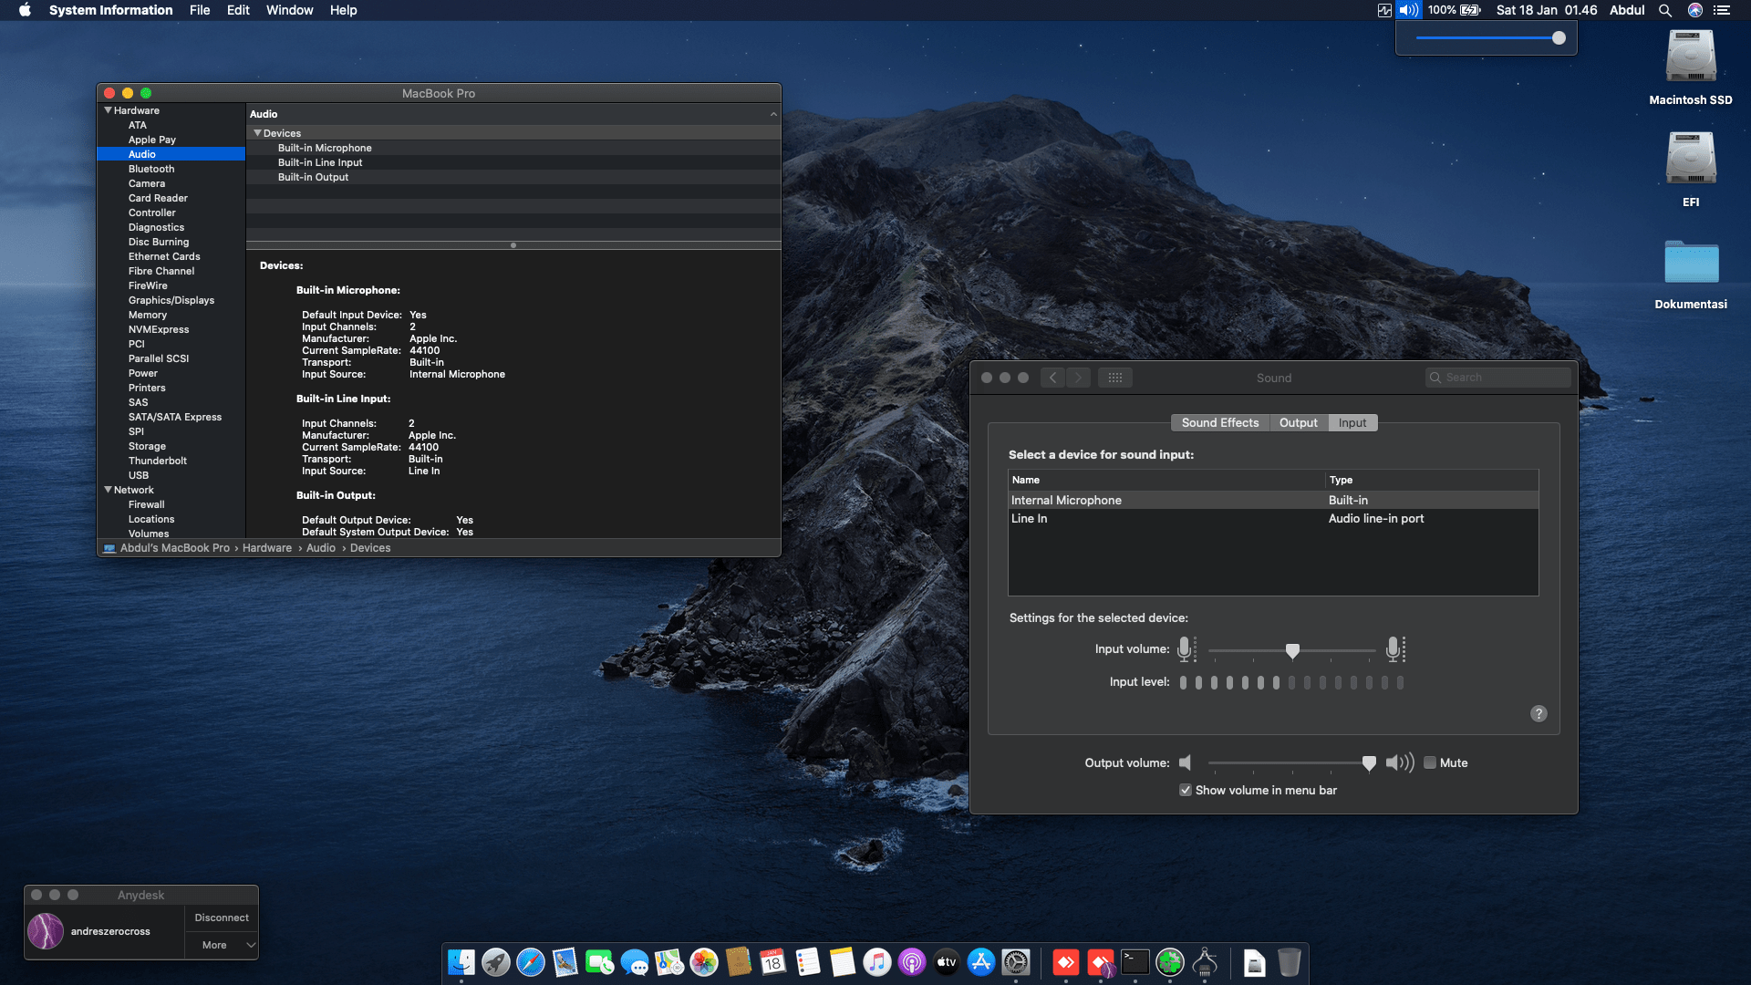Viewport: 1751px width, 985px height.
Task: Open Calendar from the Dock
Action: (x=773, y=962)
